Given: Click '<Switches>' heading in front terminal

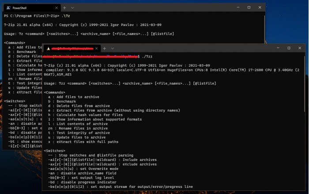Looking at the screenshot, I should 54,151.
